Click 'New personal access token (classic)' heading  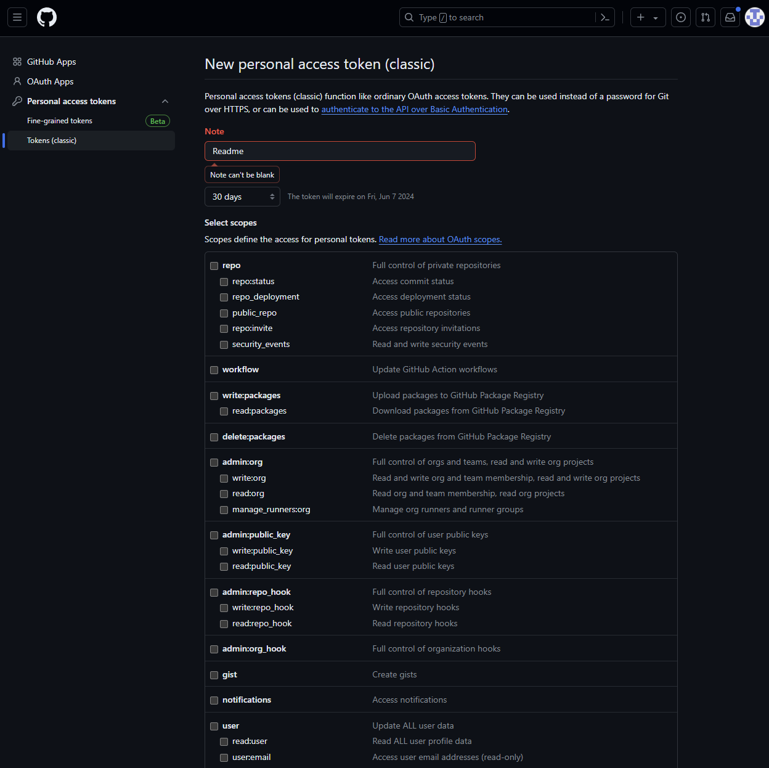(320, 64)
